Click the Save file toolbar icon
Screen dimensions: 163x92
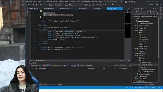pos(38,5)
